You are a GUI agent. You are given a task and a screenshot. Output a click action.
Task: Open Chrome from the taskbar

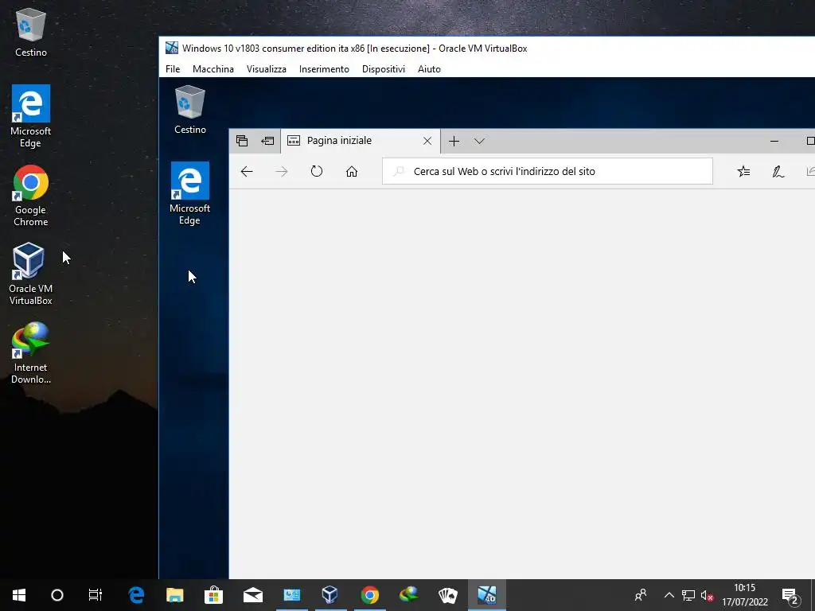[369, 595]
